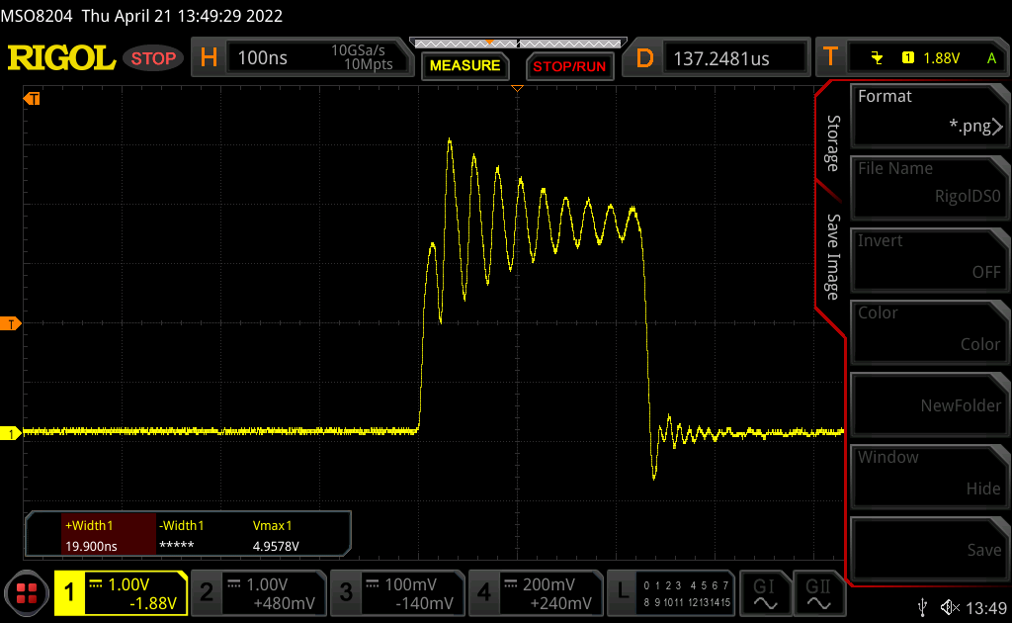This screenshot has width=1012, height=623.
Task: Open GII generator waveform icon
Action: pyautogui.click(x=818, y=592)
